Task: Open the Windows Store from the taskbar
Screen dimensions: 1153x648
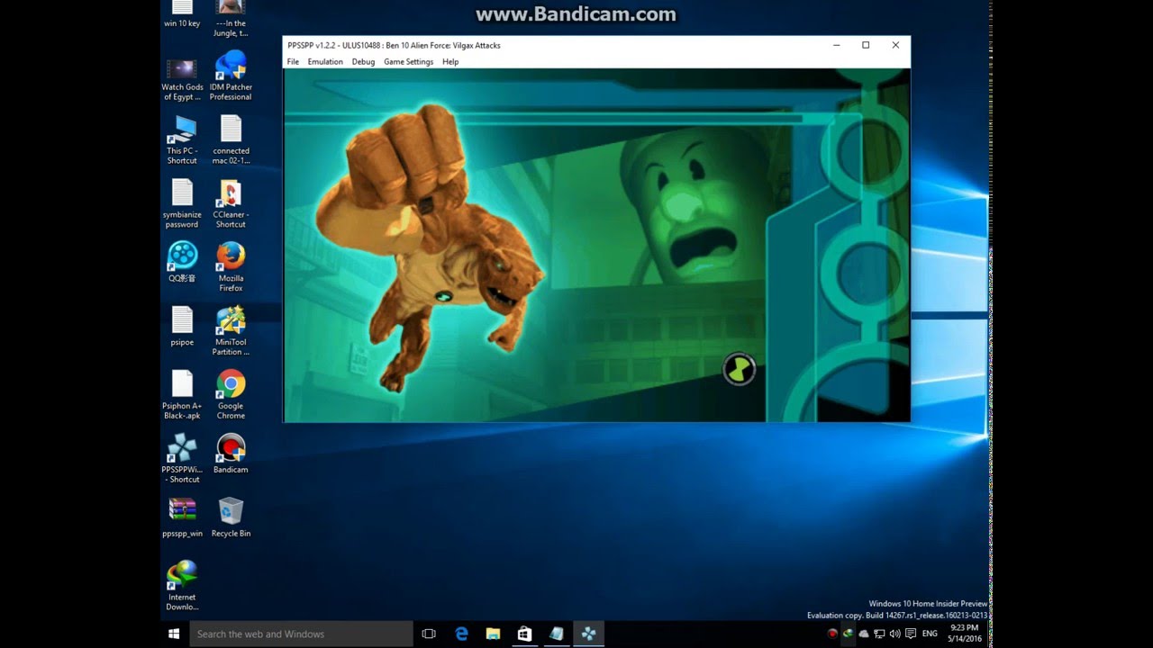Action: tap(525, 634)
